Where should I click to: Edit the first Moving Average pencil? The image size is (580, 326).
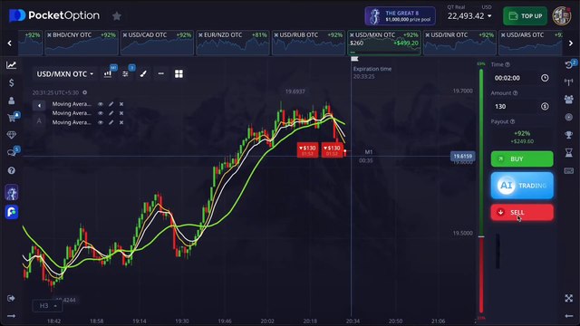point(111,104)
